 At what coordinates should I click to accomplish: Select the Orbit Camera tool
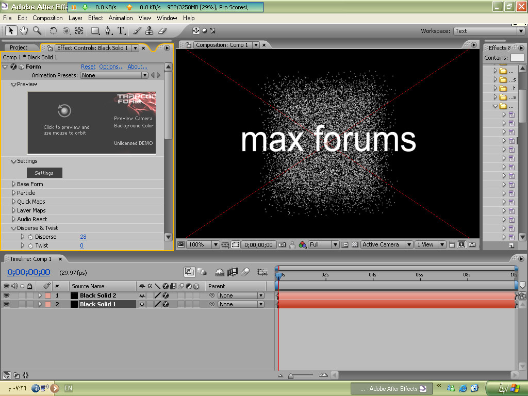tap(67, 30)
